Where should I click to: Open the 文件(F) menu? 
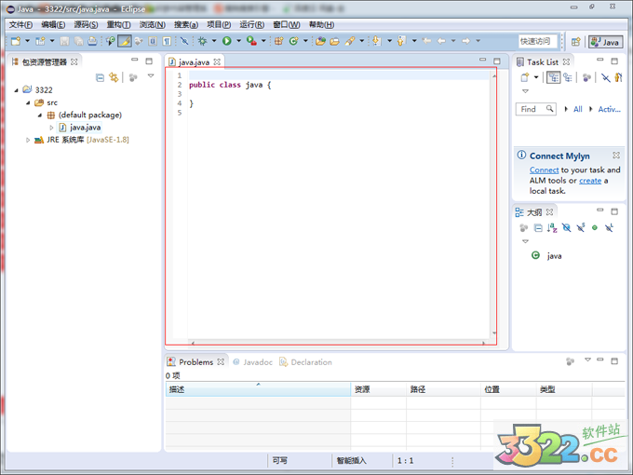[21, 25]
